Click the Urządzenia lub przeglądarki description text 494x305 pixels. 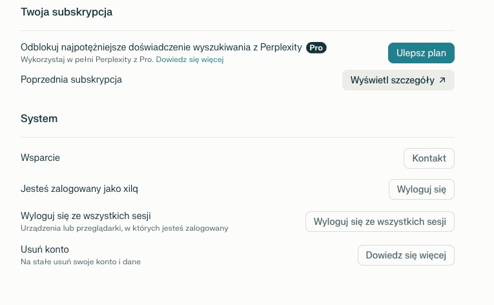tap(124, 228)
